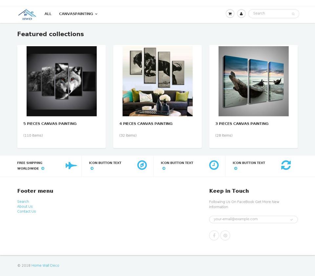Open the black horse canvas thumbnail

tap(157, 81)
